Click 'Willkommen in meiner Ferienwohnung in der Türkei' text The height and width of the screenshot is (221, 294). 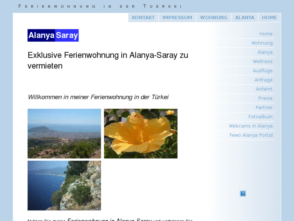point(98,97)
